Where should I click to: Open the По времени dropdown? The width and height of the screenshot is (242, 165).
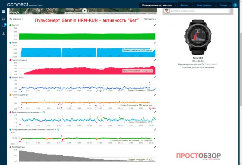click(16, 19)
